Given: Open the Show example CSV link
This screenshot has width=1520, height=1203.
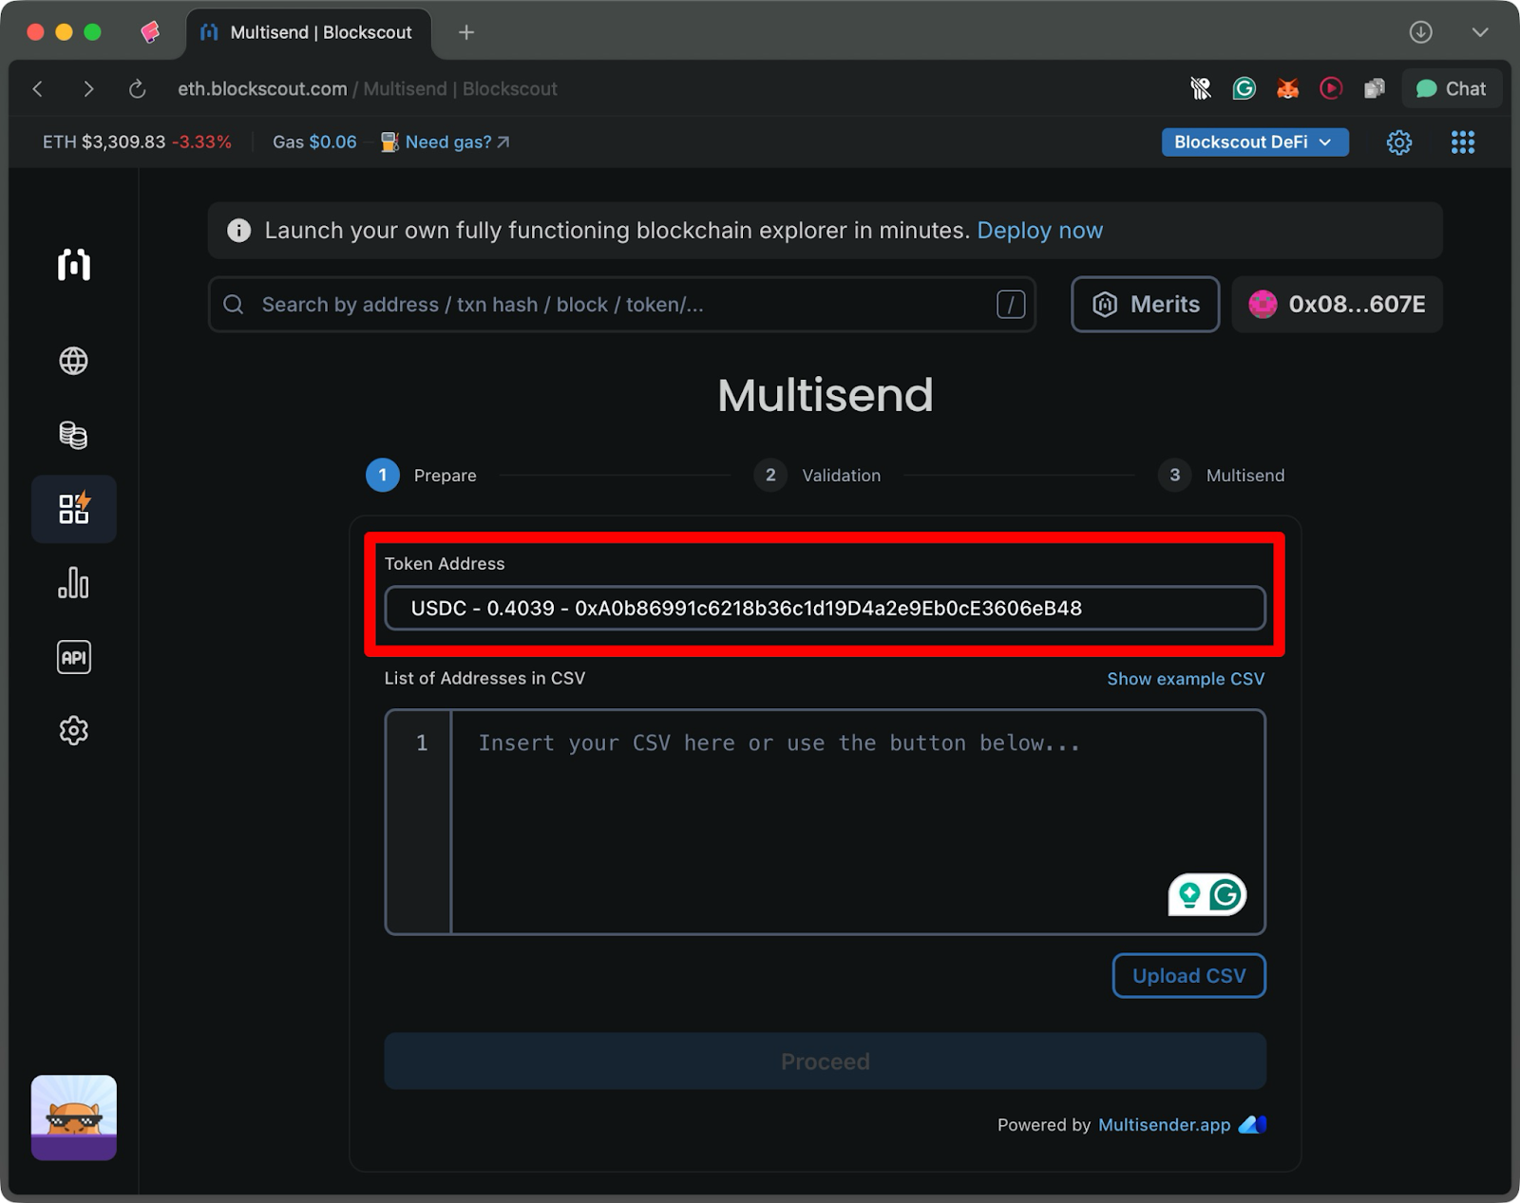Looking at the screenshot, I should click(x=1186, y=678).
